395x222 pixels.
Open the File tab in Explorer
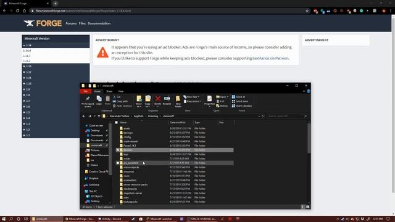(86, 91)
